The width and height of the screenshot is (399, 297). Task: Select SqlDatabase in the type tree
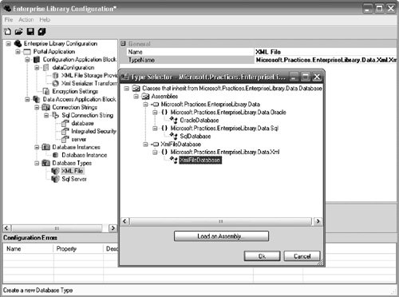coord(196,137)
